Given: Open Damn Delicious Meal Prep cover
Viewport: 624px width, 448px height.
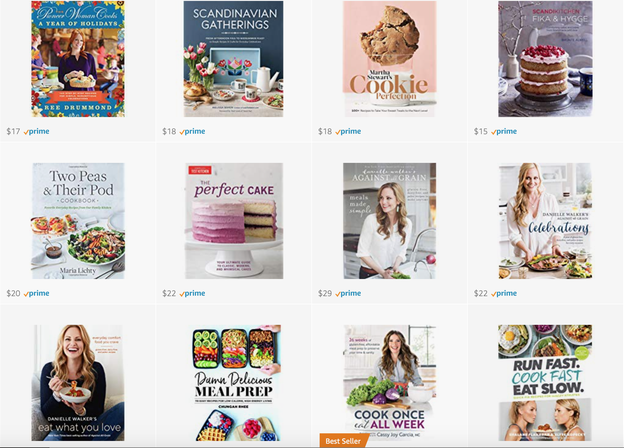Looking at the screenshot, I should pyautogui.click(x=234, y=383).
